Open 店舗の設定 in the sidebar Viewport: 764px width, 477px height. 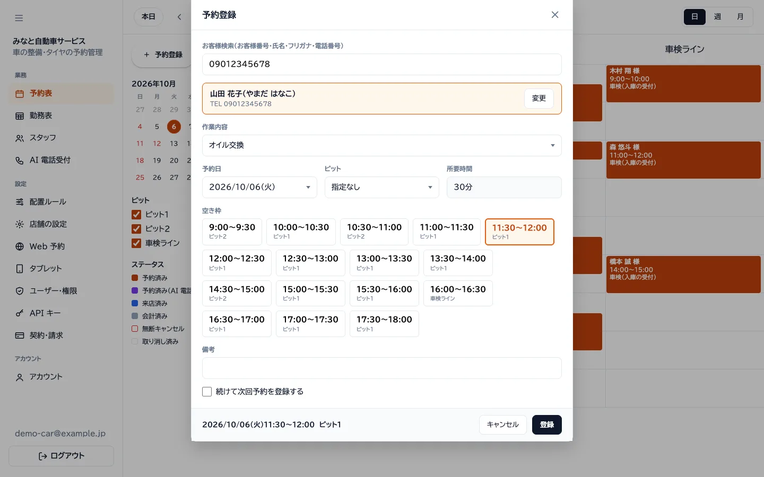pos(61,224)
